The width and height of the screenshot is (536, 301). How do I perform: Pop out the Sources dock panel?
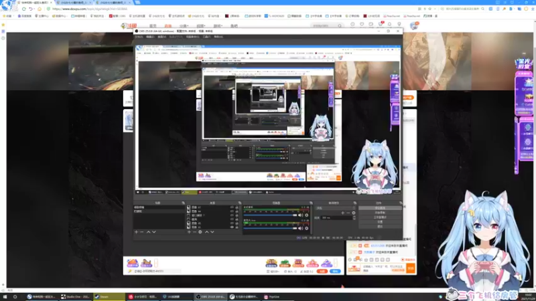[x=240, y=203]
